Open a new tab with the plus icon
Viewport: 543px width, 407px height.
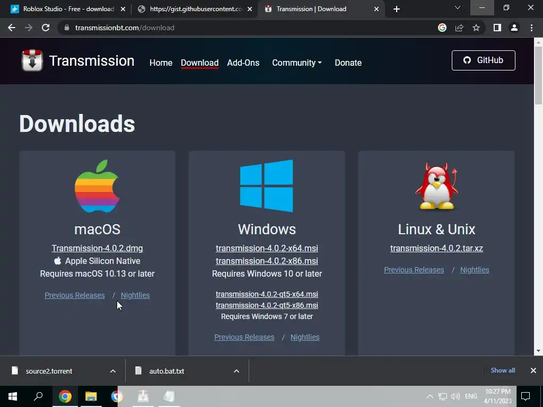pos(397,9)
